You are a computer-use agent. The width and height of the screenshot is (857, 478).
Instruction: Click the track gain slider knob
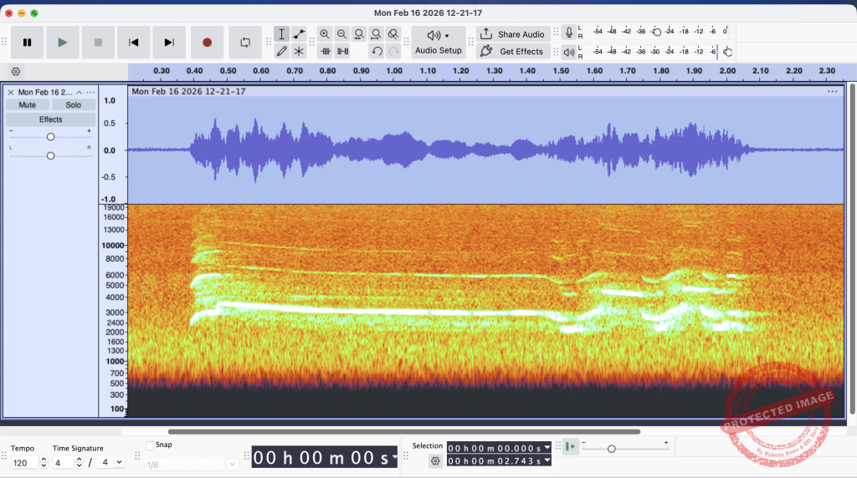[x=50, y=136]
